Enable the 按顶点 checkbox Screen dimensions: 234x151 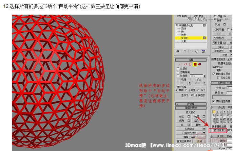[178, 69]
